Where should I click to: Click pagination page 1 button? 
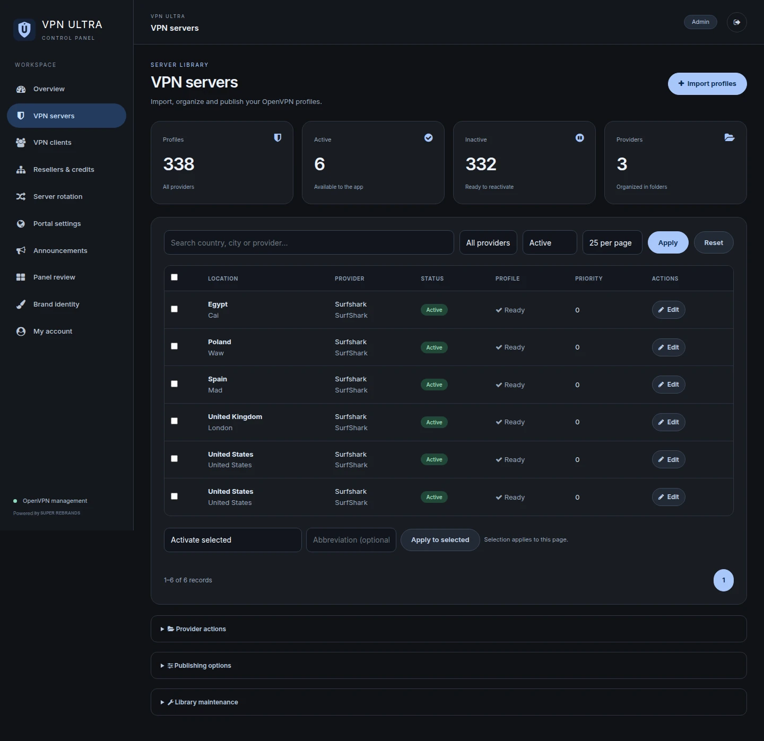pos(724,580)
